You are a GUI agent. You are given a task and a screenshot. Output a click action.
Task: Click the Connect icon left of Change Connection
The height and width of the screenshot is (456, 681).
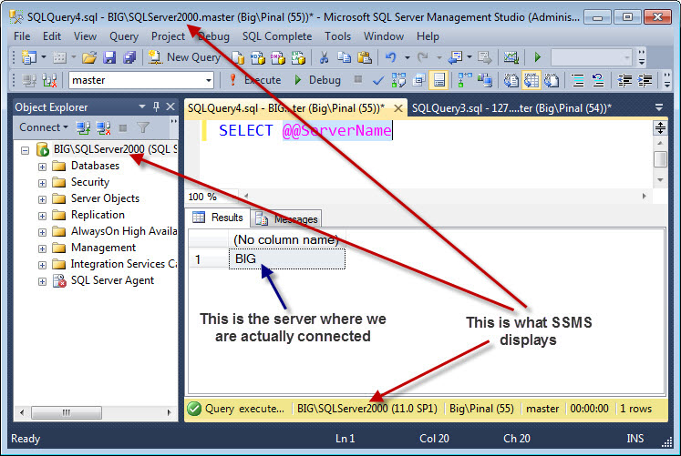click(29, 80)
